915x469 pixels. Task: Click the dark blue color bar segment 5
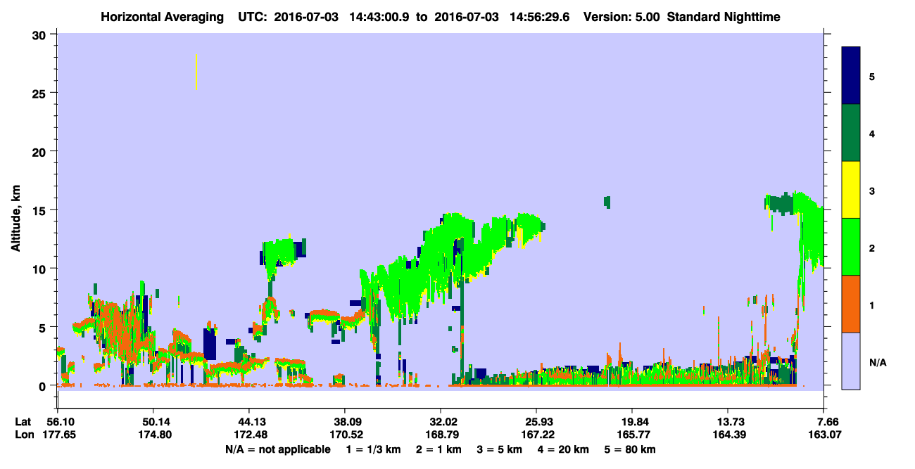pos(851,76)
